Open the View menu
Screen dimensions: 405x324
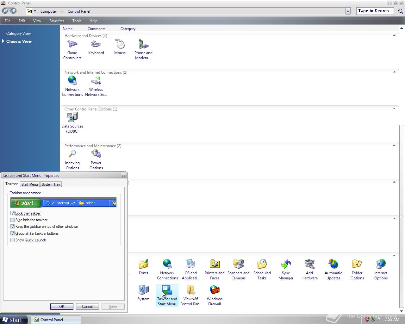(37, 21)
